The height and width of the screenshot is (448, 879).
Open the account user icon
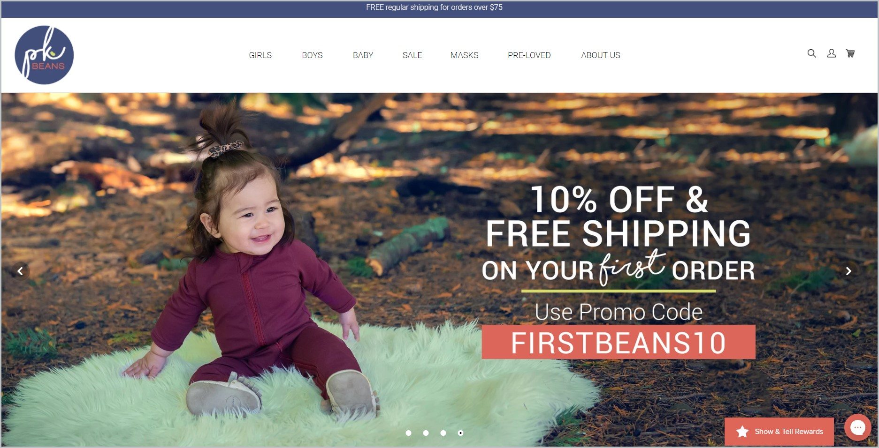[831, 53]
